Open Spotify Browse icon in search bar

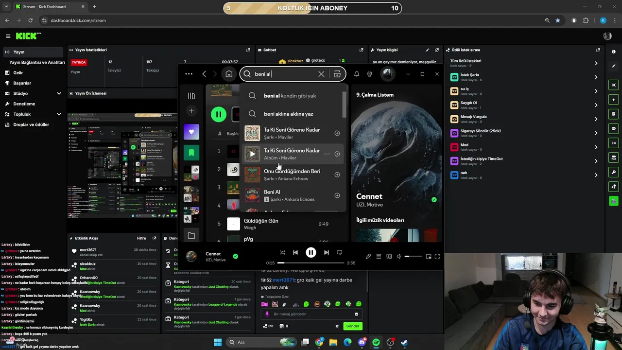[x=337, y=74]
